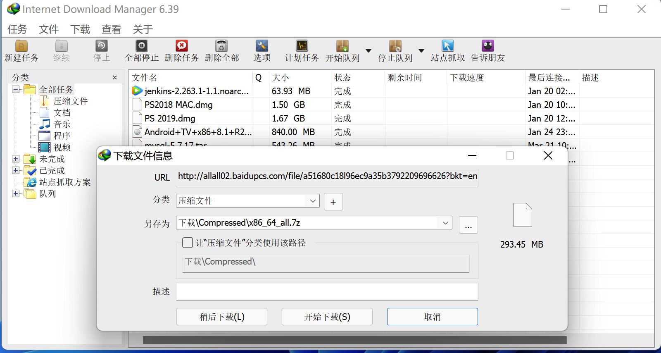The image size is (661, 353).
Task: Click 1.50 GB size cell
Action: pos(288,105)
